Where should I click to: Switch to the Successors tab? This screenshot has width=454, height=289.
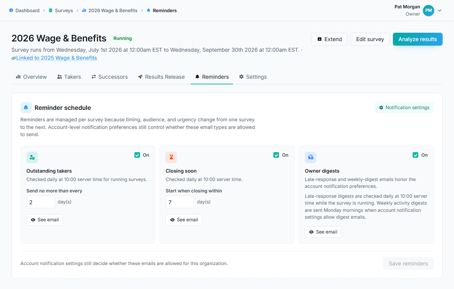point(109,77)
